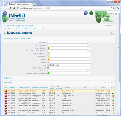Open the Gestores de avisos menu link

[38, 29]
